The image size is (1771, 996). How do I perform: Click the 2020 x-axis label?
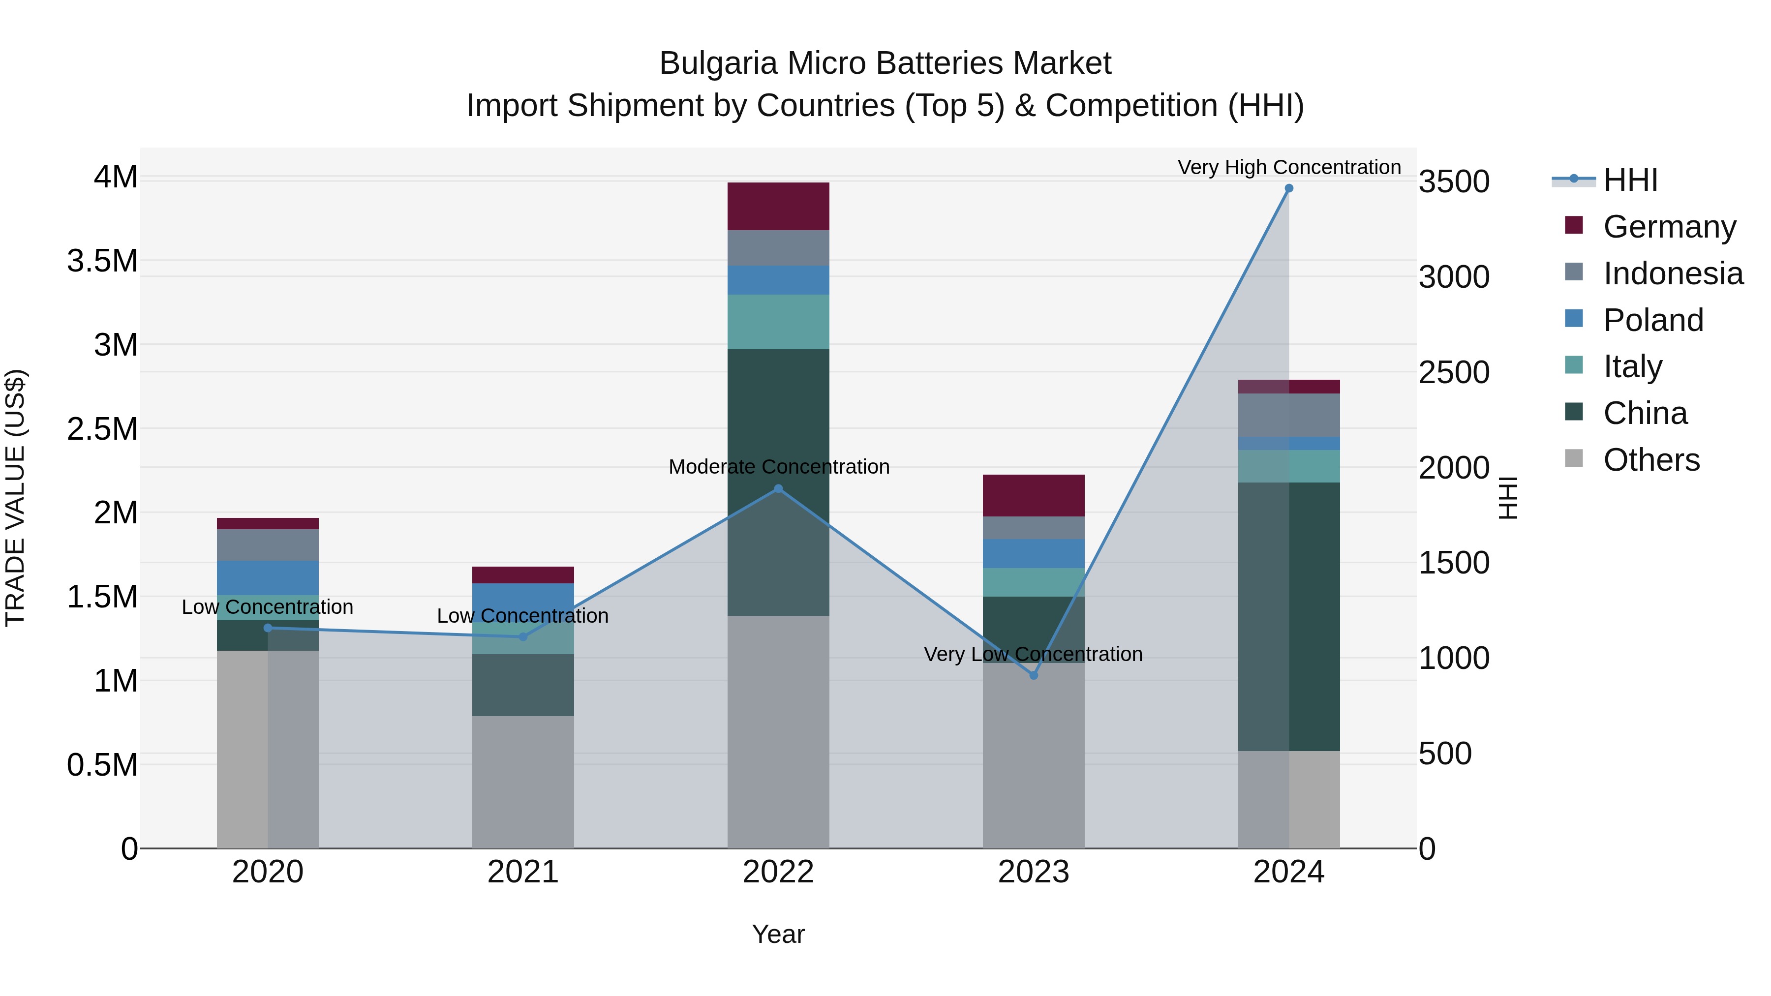(268, 872)
